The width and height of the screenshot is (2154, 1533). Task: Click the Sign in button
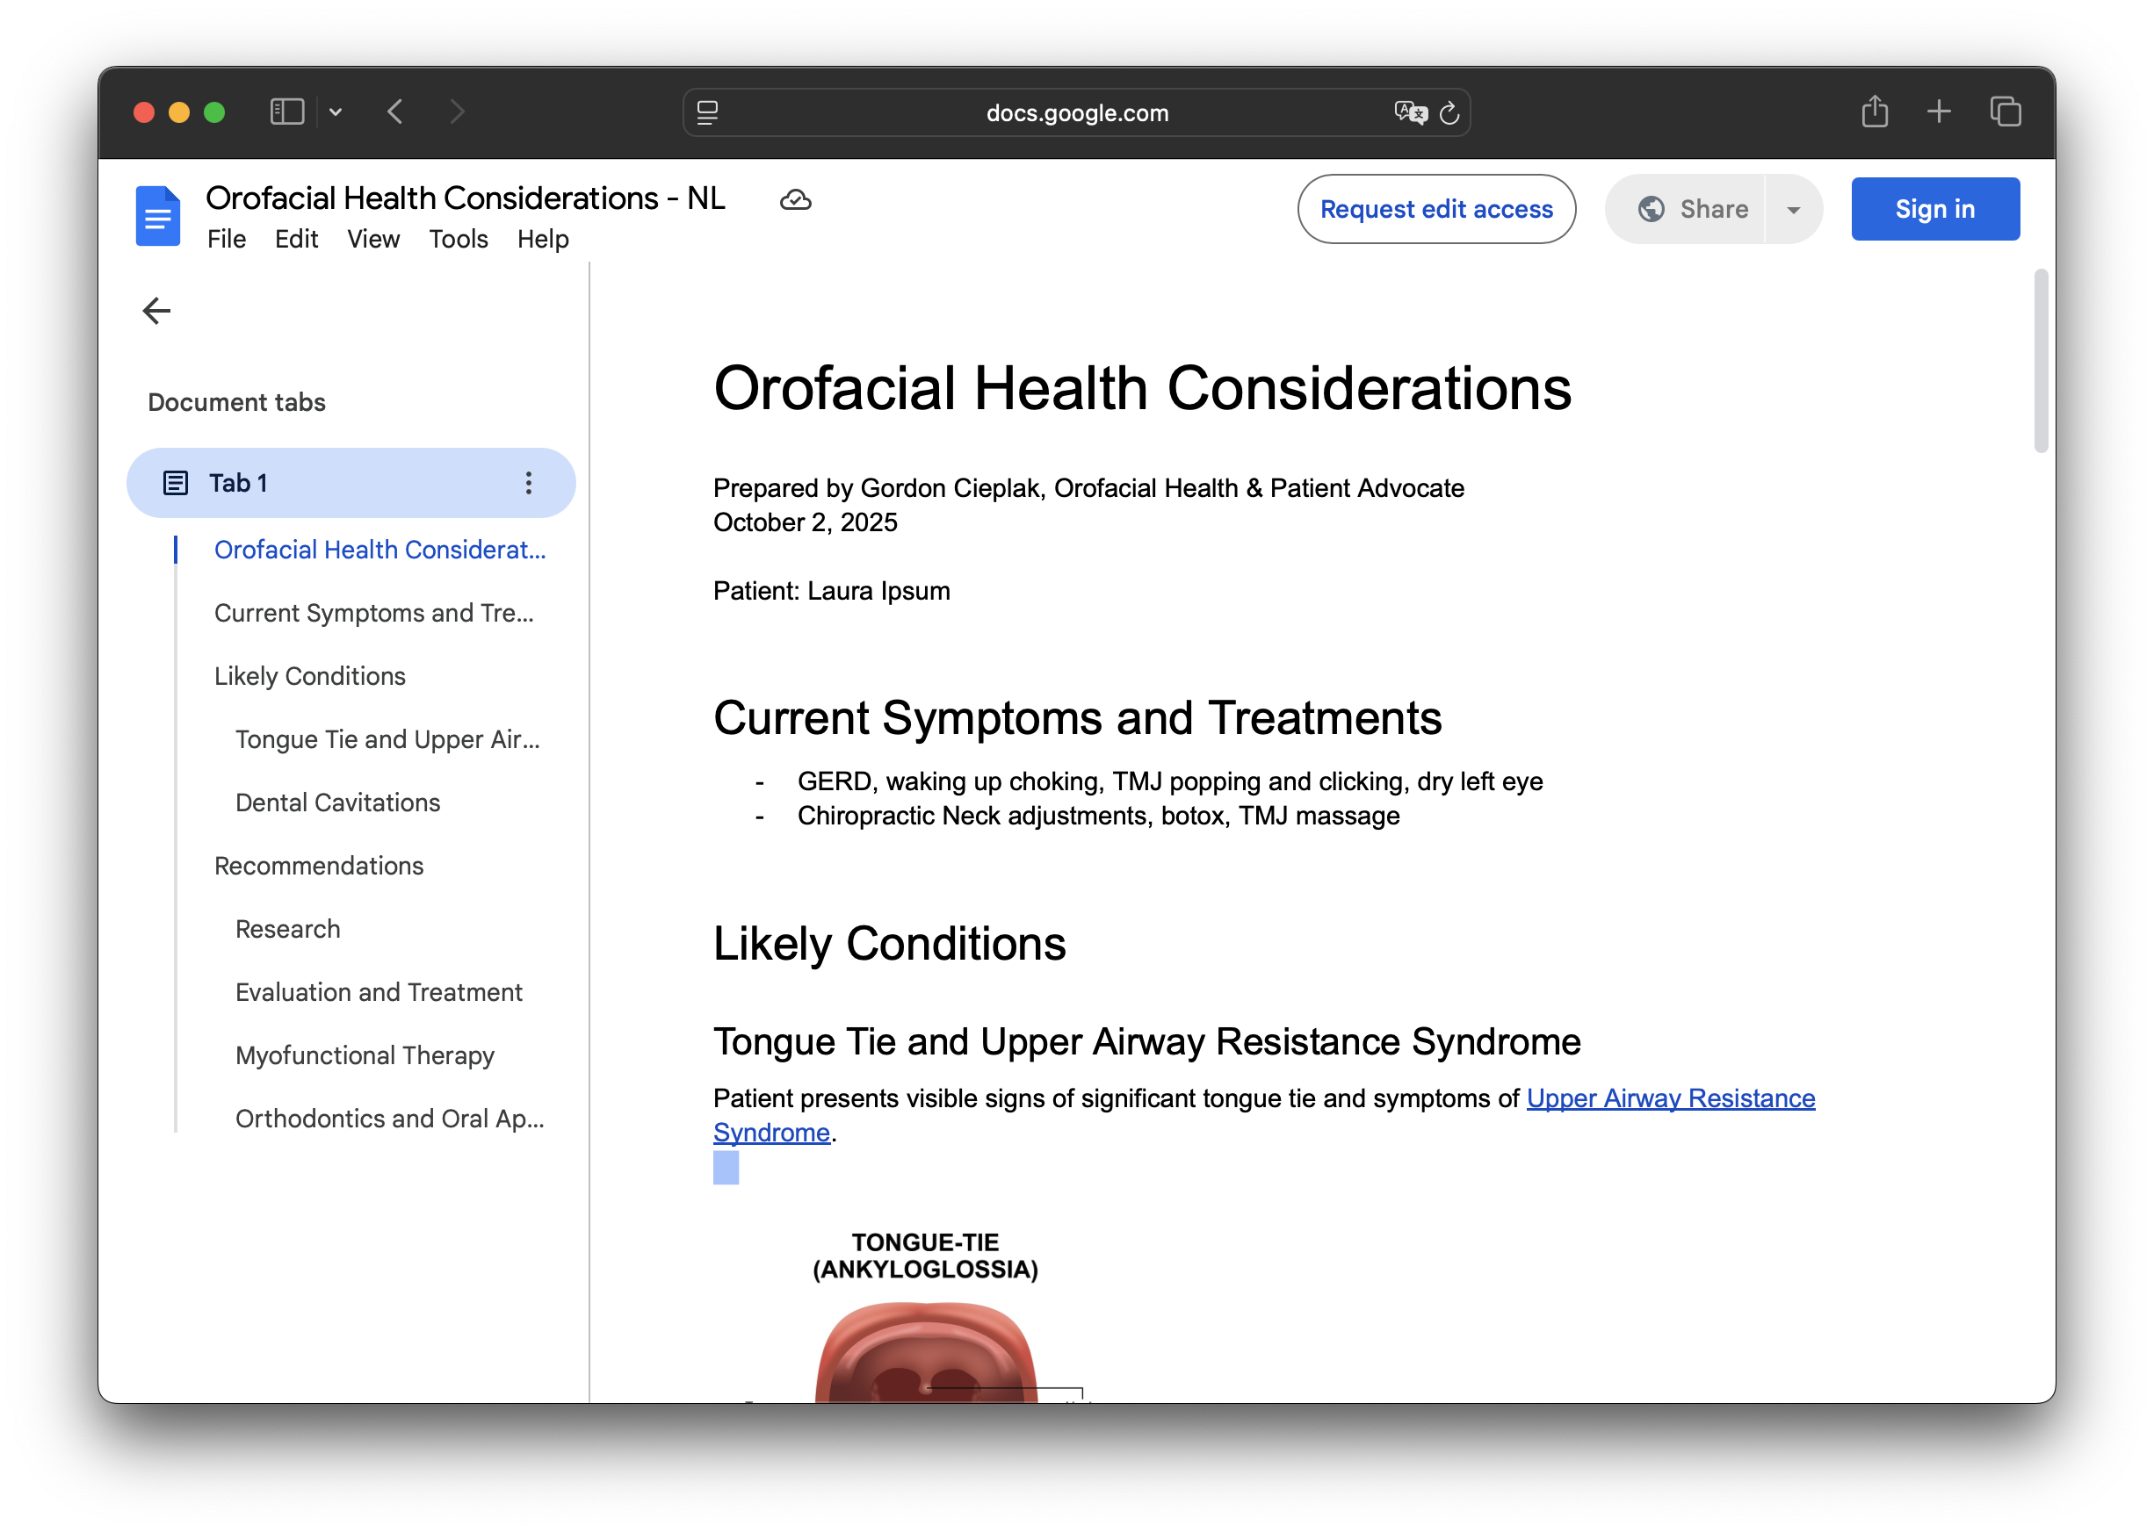tap(1935, 209)
